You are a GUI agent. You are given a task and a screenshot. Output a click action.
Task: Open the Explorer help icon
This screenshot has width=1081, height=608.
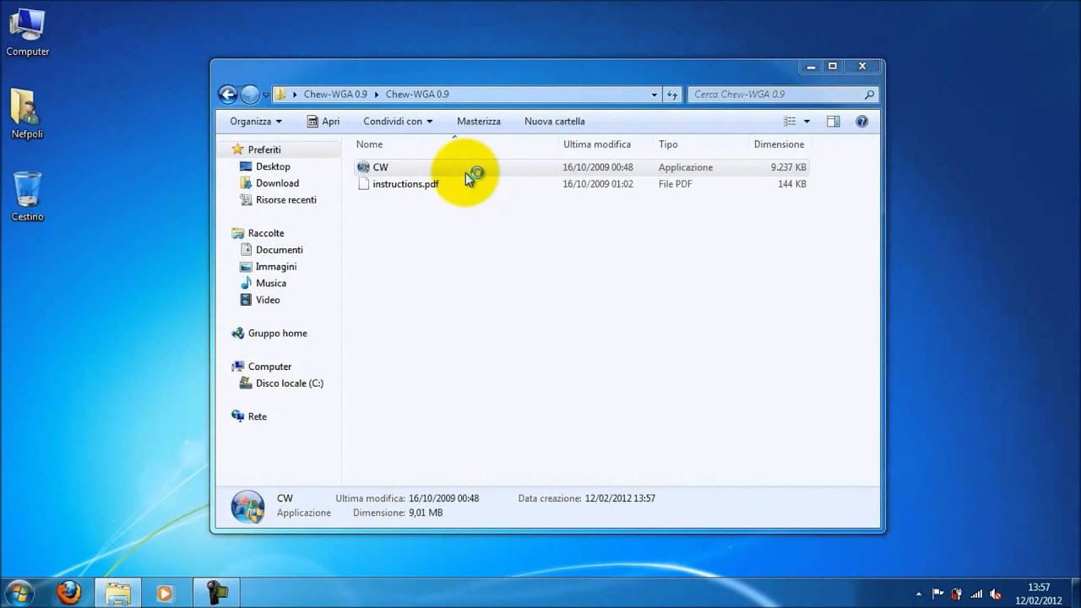(861, 122)
